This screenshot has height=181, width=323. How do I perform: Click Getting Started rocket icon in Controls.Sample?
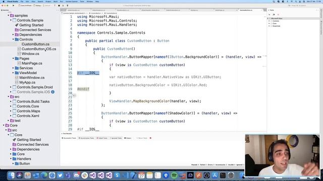pos(17,25)
